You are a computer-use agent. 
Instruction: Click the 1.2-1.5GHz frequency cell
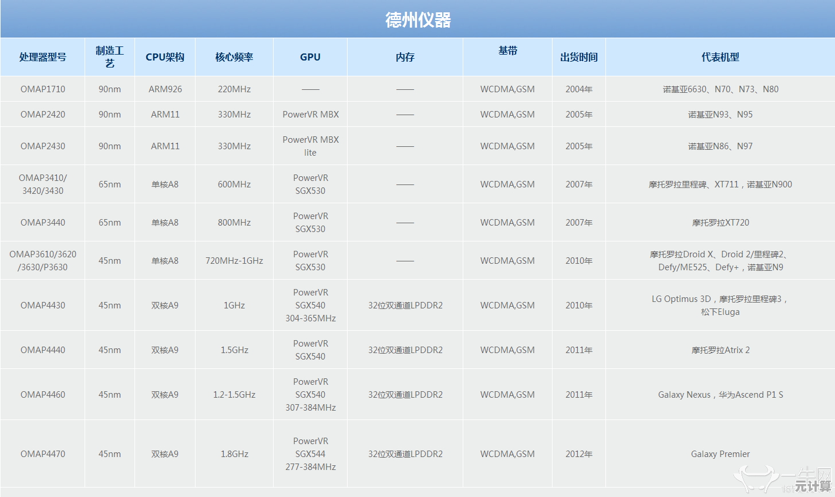[234, 395]
